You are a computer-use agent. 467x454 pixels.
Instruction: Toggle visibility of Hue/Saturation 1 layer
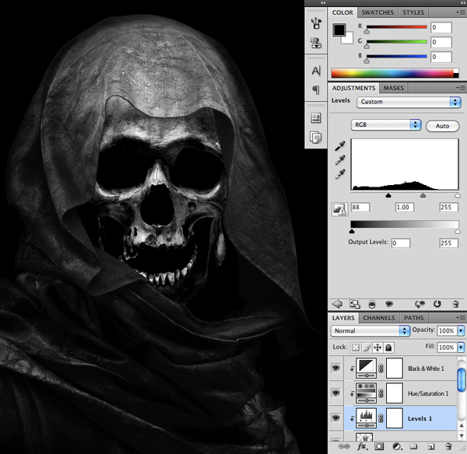pyautogui.click(x=336, y=393)
